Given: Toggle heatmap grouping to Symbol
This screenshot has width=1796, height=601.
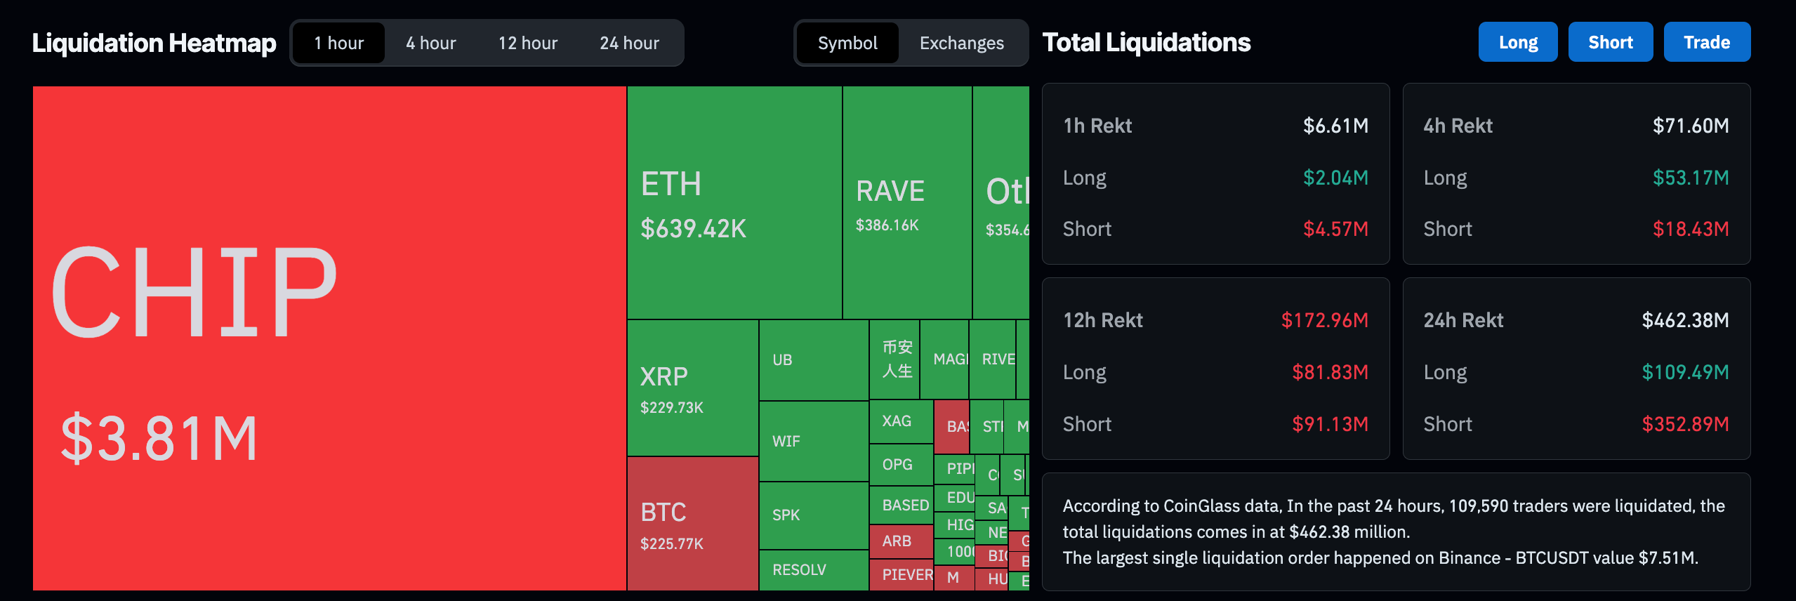Looking at the screenshot, I should point(847,44).
